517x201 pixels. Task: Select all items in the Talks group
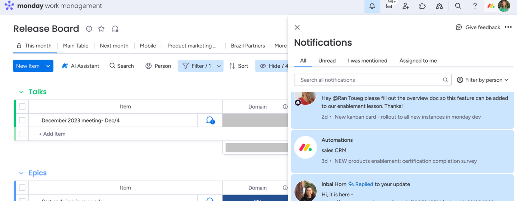pyautogui.click(x=22, y=106)
